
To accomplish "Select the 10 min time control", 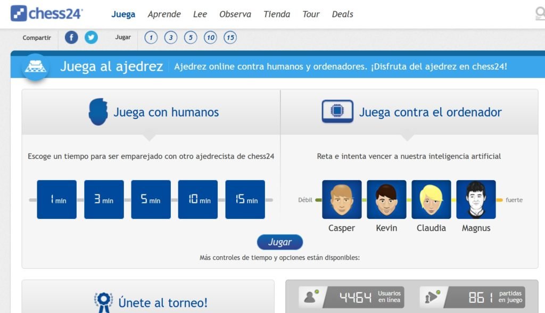I will (198, 199).
